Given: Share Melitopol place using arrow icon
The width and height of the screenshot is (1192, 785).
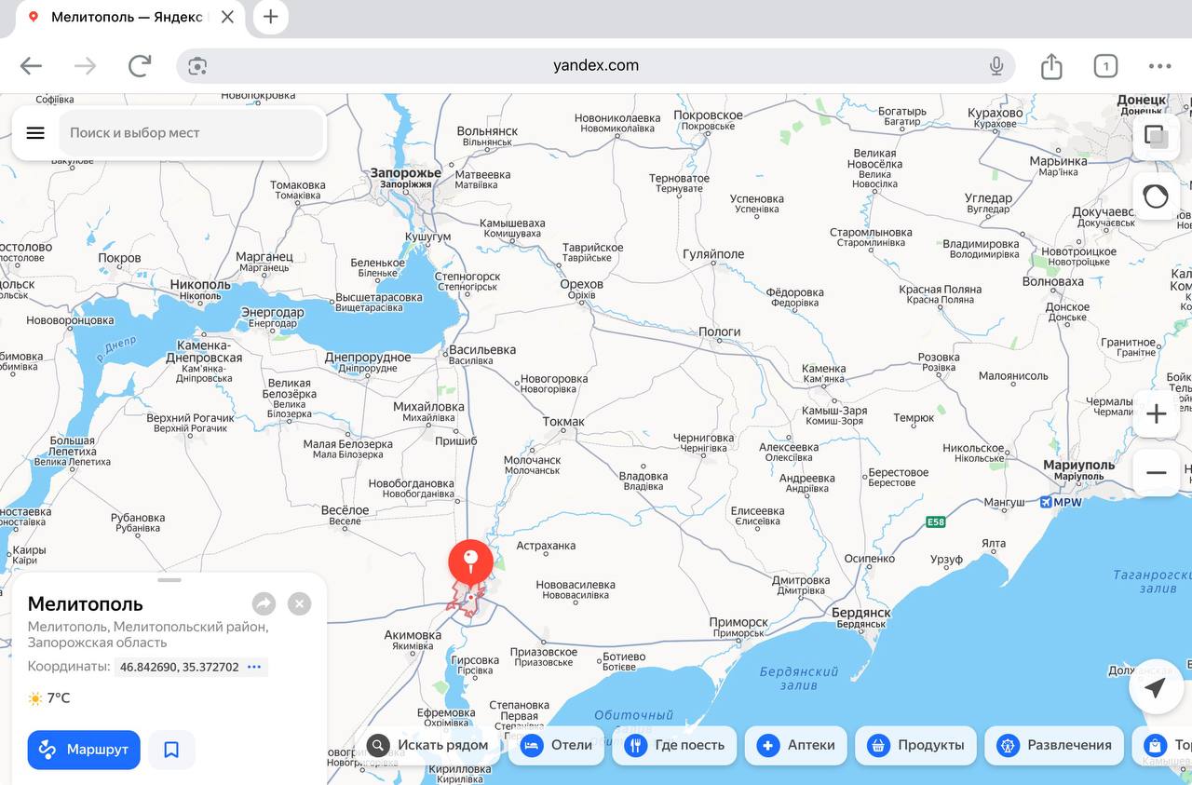Looking at the screenshot, I should click(264, 604).
